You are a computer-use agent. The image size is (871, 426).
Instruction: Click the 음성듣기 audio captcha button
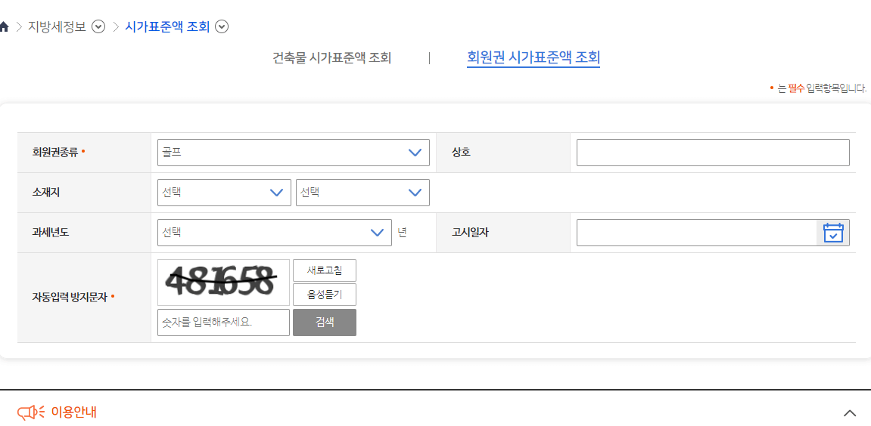(325, 295)
